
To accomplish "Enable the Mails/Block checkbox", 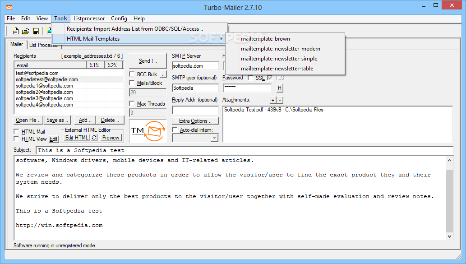I will [x=132, y=83].
